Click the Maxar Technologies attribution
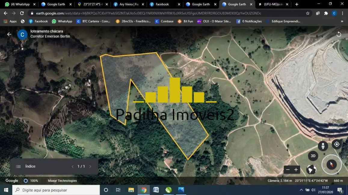The height and width of the screenshot is (195, 348). (x=62, y=181)
